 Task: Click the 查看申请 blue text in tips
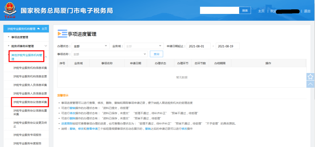point(92,129)
